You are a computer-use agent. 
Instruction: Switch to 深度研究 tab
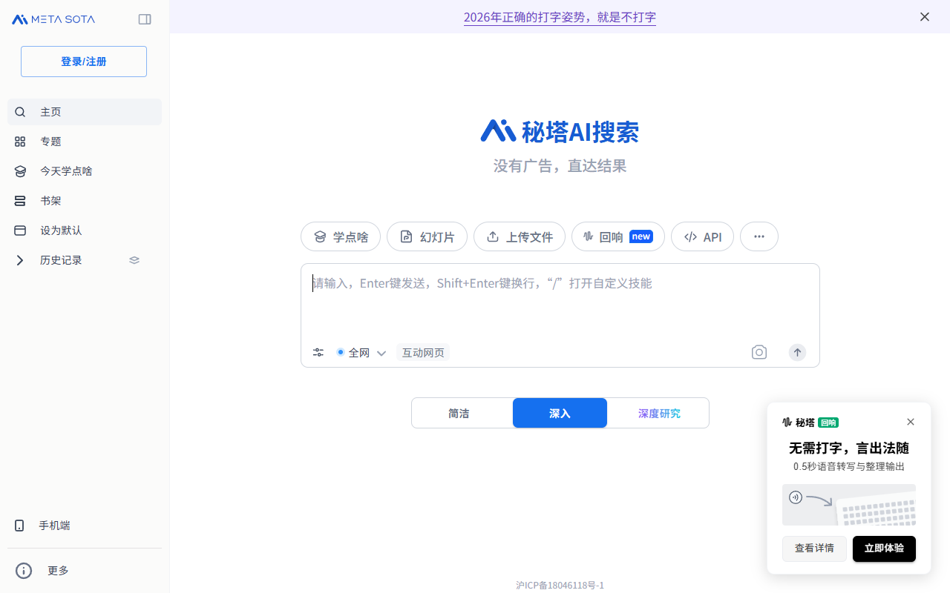(x=659, y=413)
